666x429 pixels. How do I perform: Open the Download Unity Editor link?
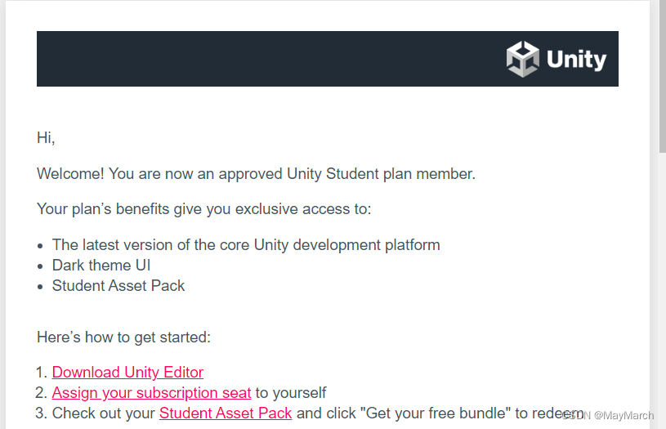[127, 372]
